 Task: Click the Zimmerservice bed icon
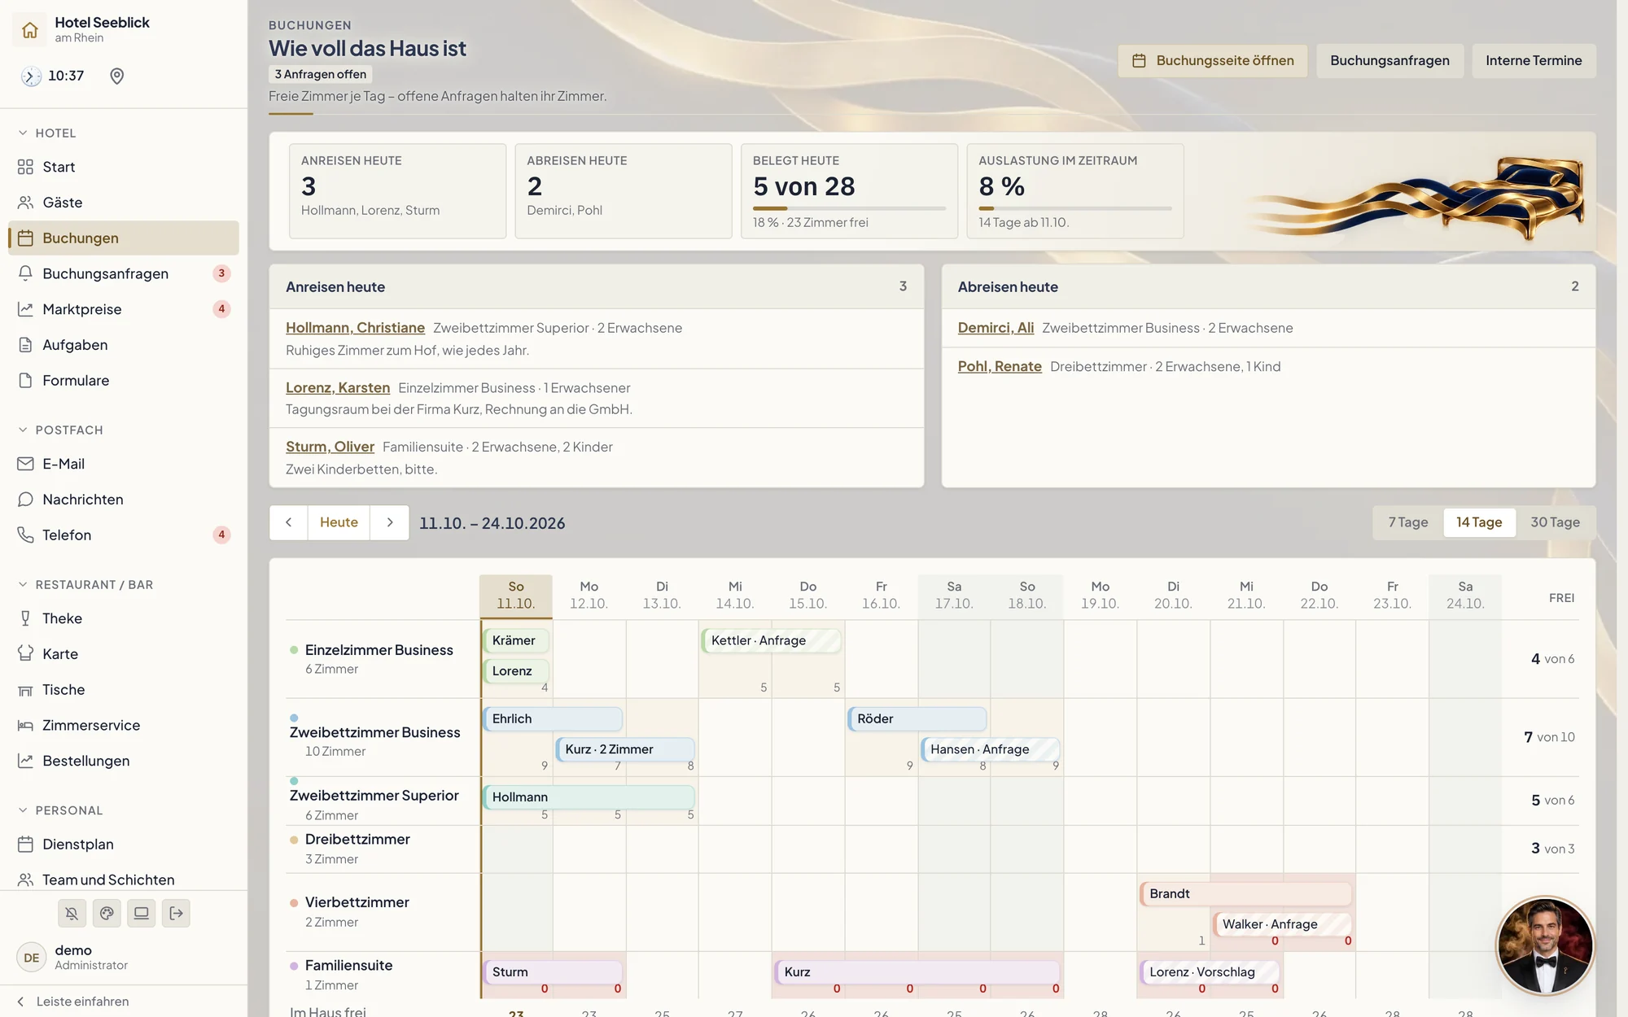coord(25,725)
